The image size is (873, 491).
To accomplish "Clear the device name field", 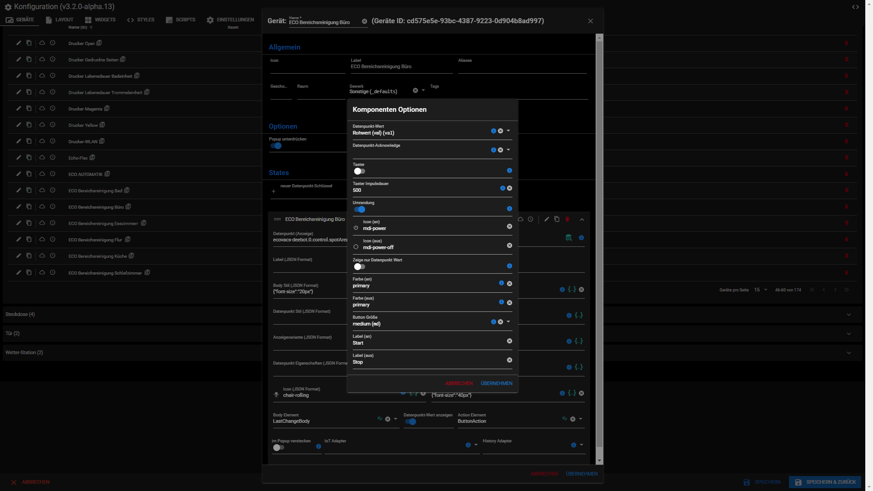I will click(364, 21).
